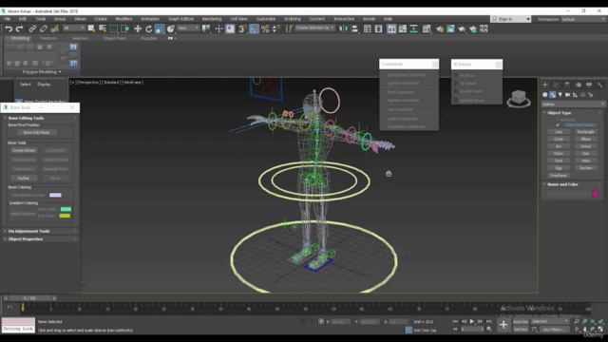
Task: Open the selection filter All dropdown
Action: point(74,28)
